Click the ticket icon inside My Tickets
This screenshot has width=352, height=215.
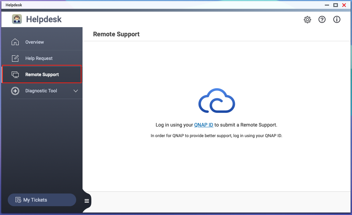point(18,200)
